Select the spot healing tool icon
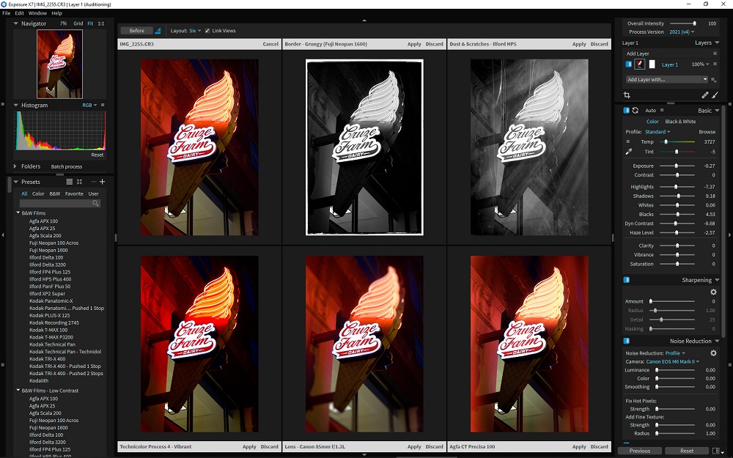 coord(704,95)
